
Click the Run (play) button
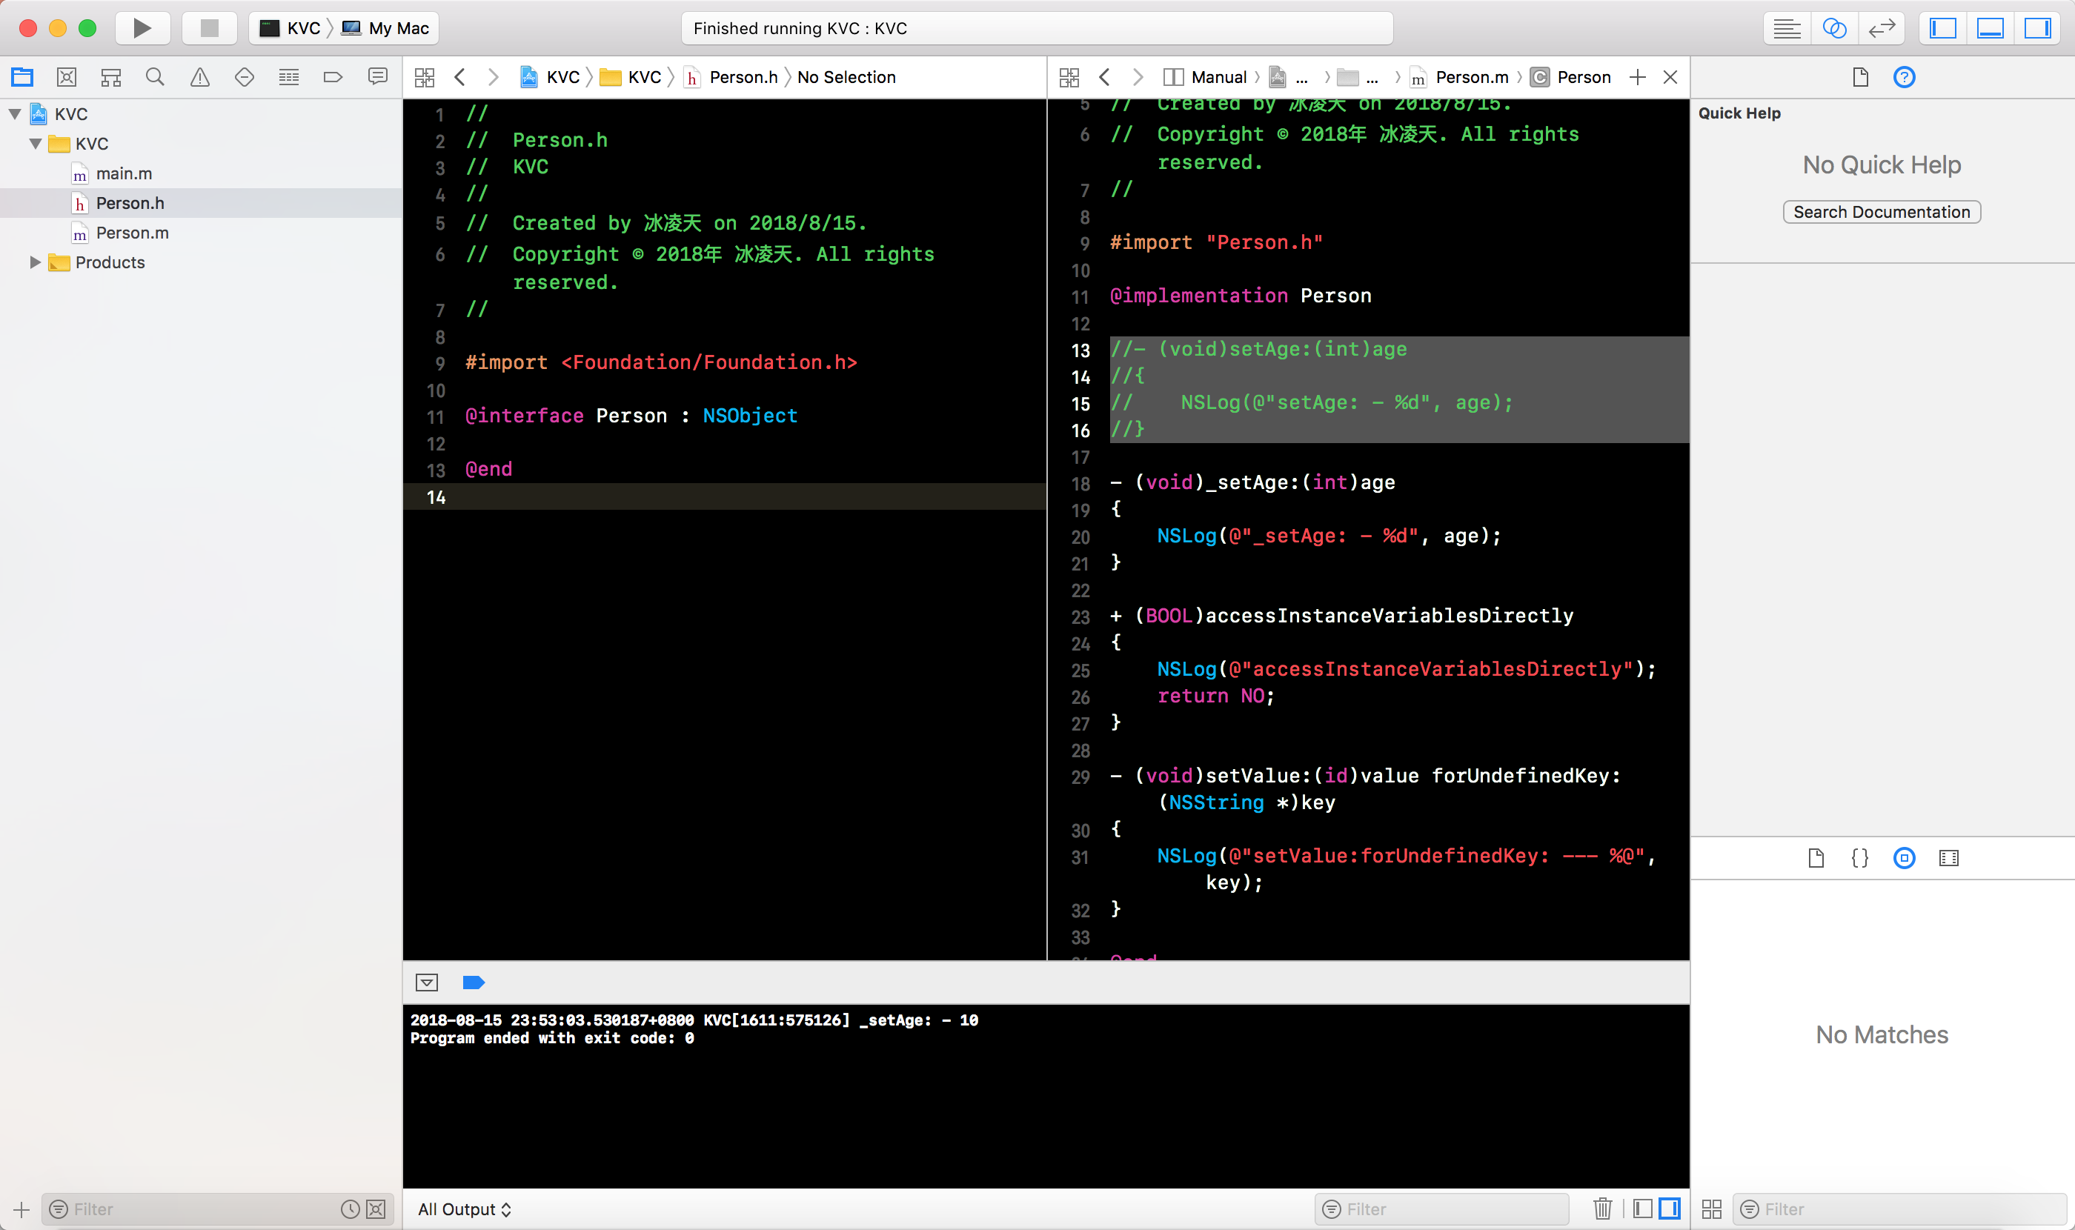[x=142, y=28]
